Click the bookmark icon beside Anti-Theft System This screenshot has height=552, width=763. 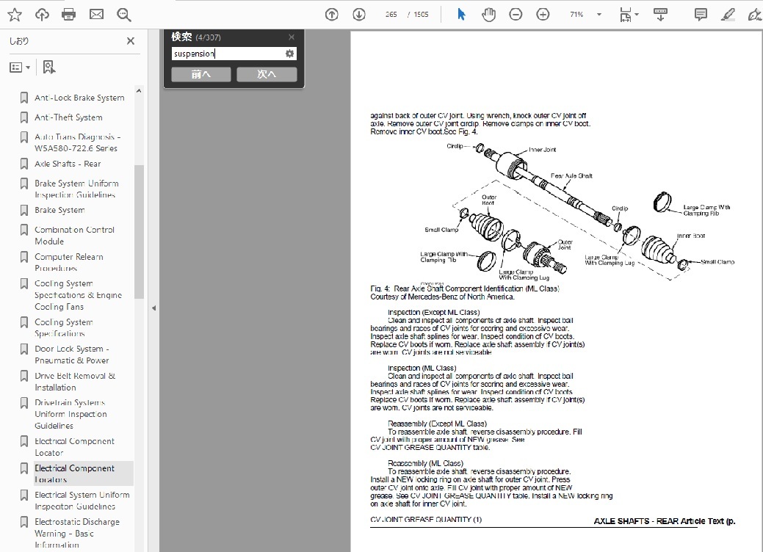23,117
